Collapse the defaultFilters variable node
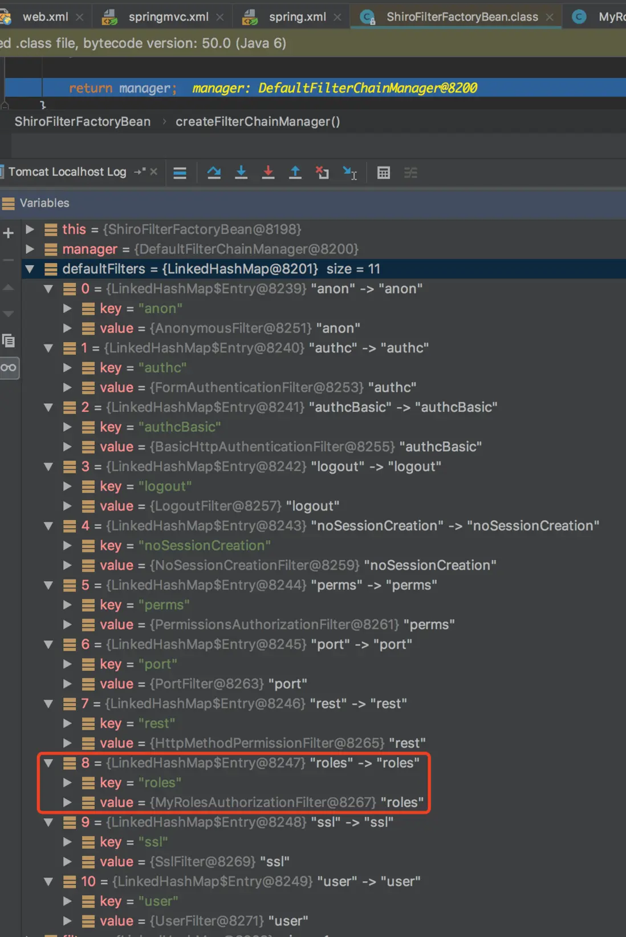The width and height of the screenshot is (626, 937). pos(30,269)
